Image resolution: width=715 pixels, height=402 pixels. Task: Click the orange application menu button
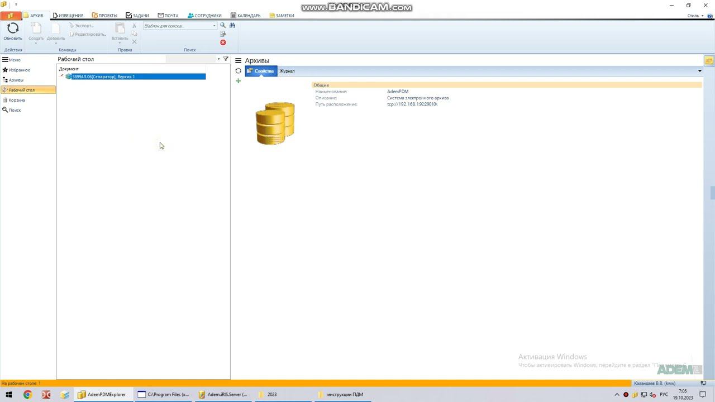click(x=11, y=16)
